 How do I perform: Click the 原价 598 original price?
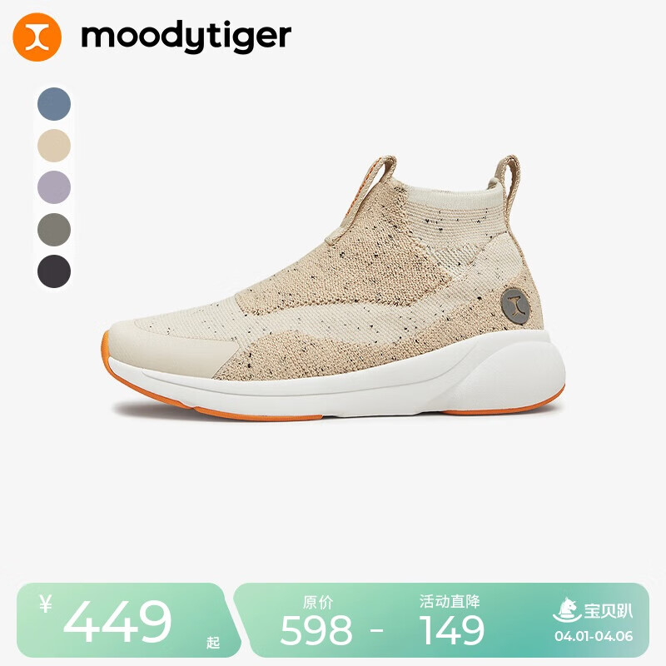317,620
